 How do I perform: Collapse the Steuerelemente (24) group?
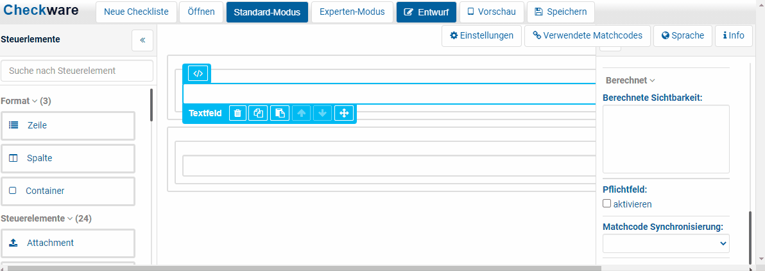46,218
